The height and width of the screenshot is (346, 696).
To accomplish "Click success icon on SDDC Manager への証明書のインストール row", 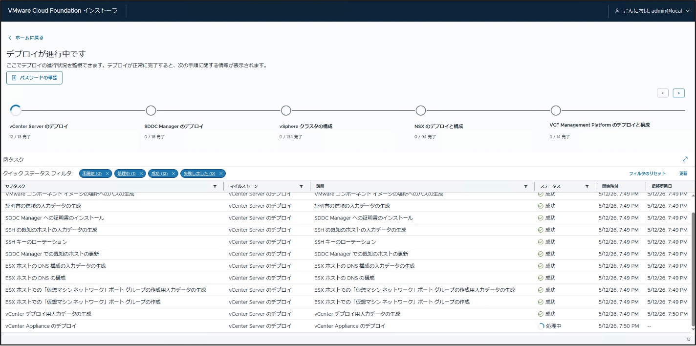I will point(541,218).
